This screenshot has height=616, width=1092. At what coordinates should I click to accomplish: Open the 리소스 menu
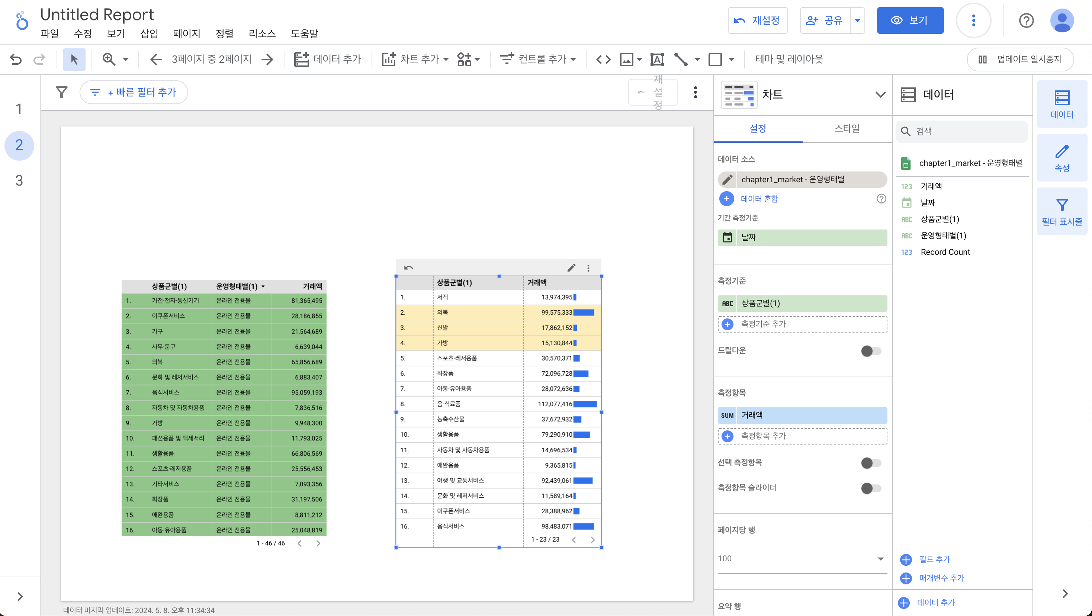click(x=262, y=33)
